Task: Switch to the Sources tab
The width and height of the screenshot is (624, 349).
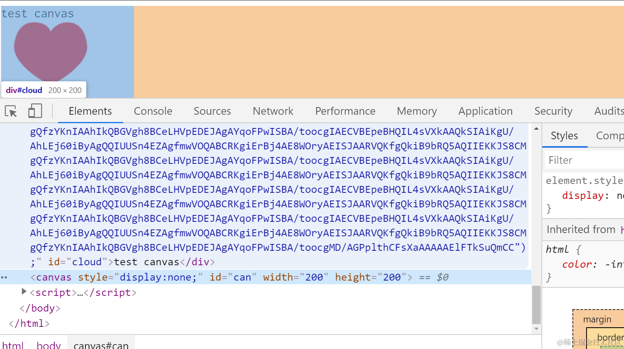Action: (212, 111)
